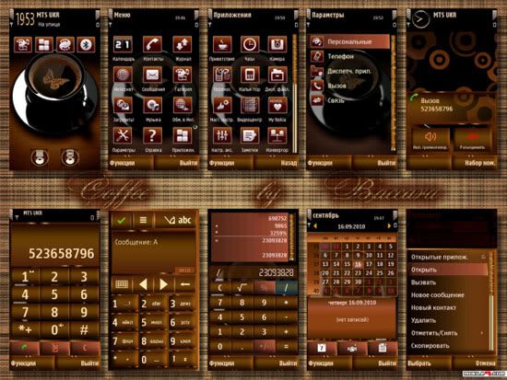
Task: Toggle the loudspeaker button on the call screen
Action: 430,140
